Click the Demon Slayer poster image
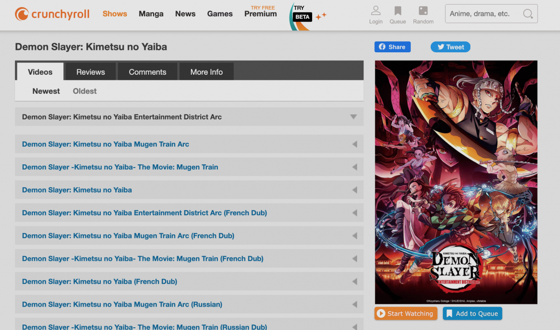 (x=456, y=182)
